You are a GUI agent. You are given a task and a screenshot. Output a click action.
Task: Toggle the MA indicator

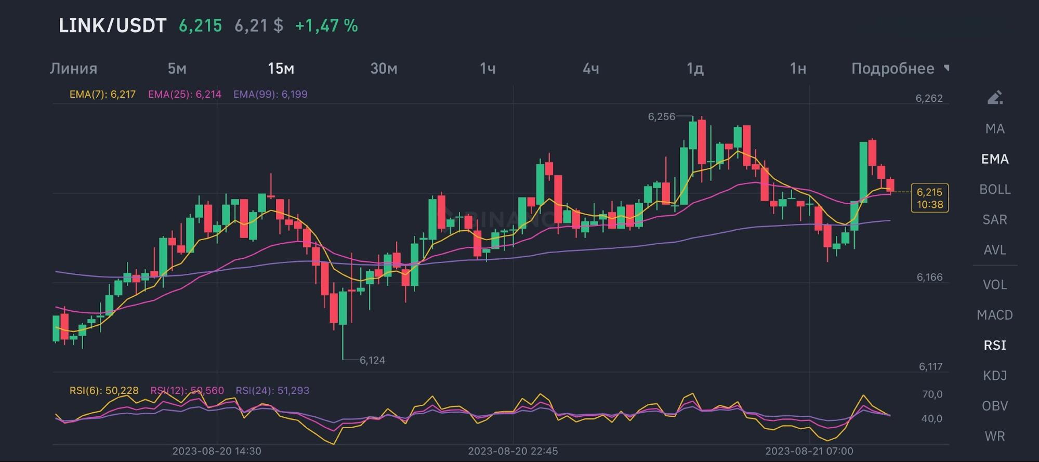(x=995, y=129)
